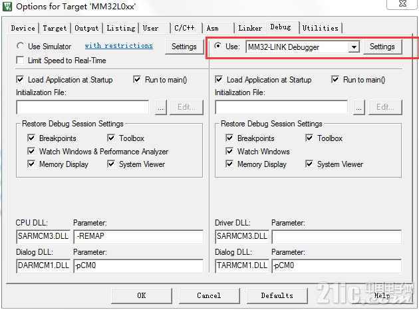Image resolution: width=419 pixels, height=310 pixels.
Task: Browse for debugger initialization file
Action: (359, 107)
